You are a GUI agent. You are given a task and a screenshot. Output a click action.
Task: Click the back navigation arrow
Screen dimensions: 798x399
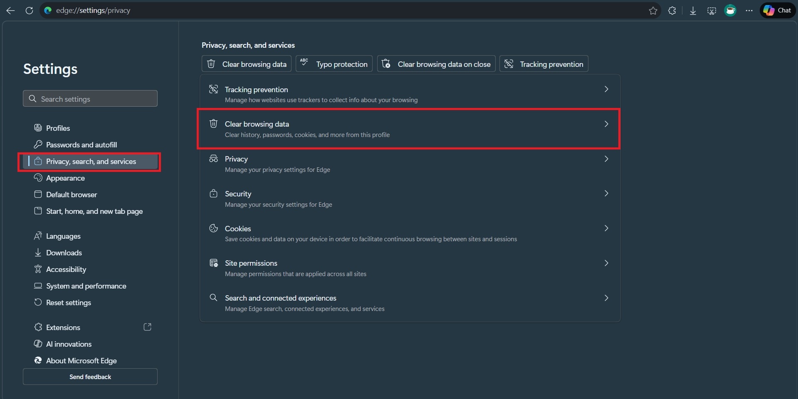click(x=10, y=10)
